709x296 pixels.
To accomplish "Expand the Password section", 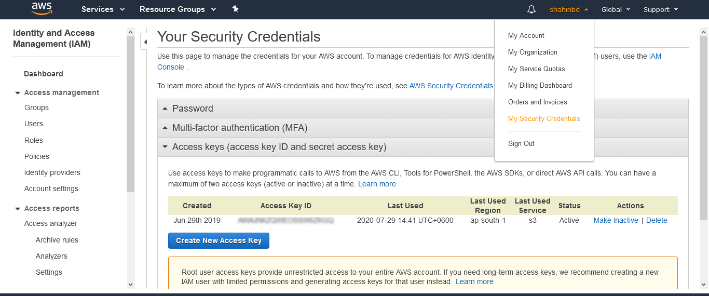I will click(x=193, y=109).
